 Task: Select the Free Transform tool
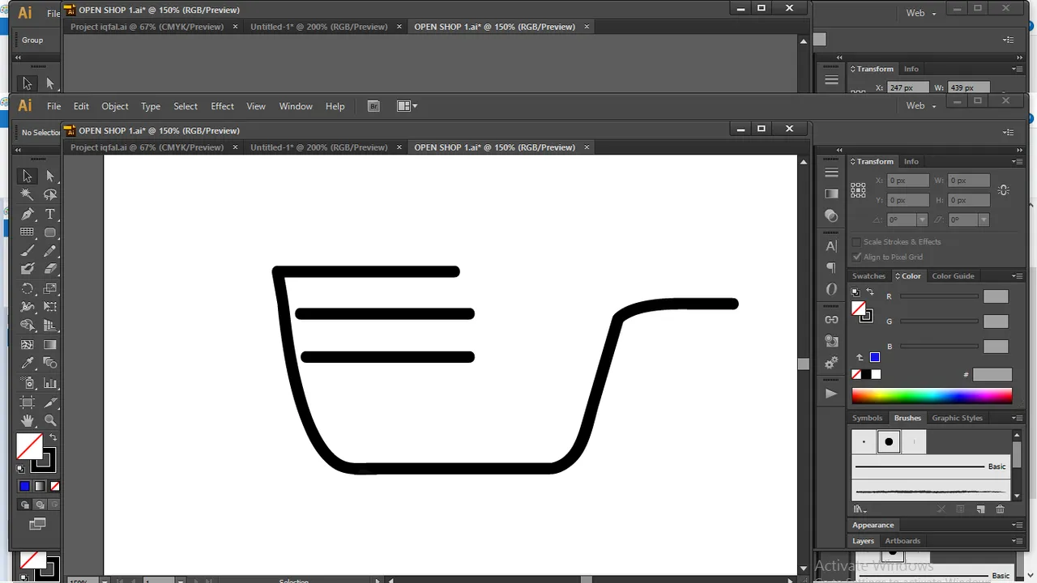click(x=50, y=307)
